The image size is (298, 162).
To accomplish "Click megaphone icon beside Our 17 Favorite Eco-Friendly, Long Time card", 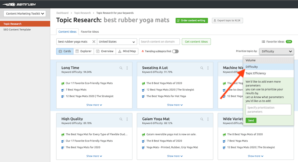I will click(x=63, y=83).
